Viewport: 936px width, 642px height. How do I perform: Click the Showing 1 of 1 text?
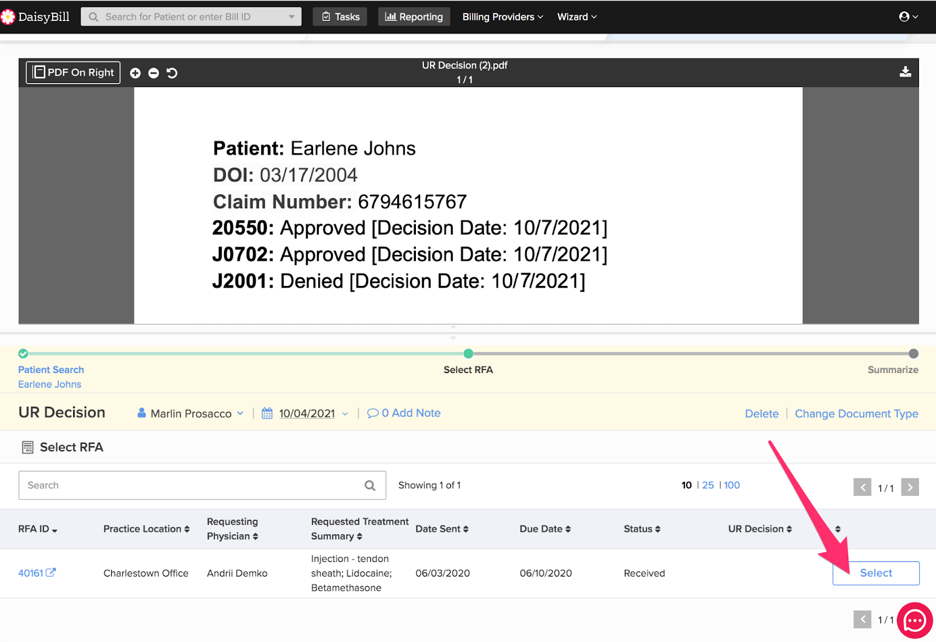(x=429, y=485)
